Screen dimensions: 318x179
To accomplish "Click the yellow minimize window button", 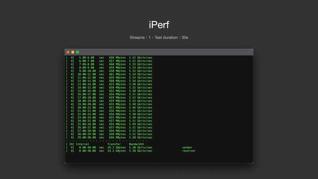I will (x=73, y=52).
